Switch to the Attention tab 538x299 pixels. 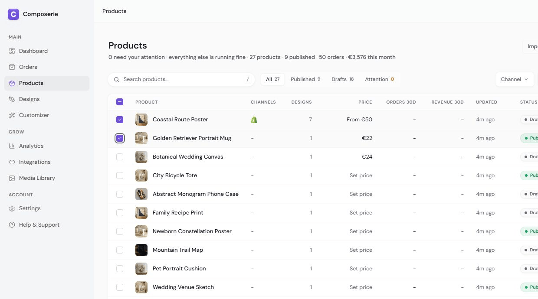(380, 79)
